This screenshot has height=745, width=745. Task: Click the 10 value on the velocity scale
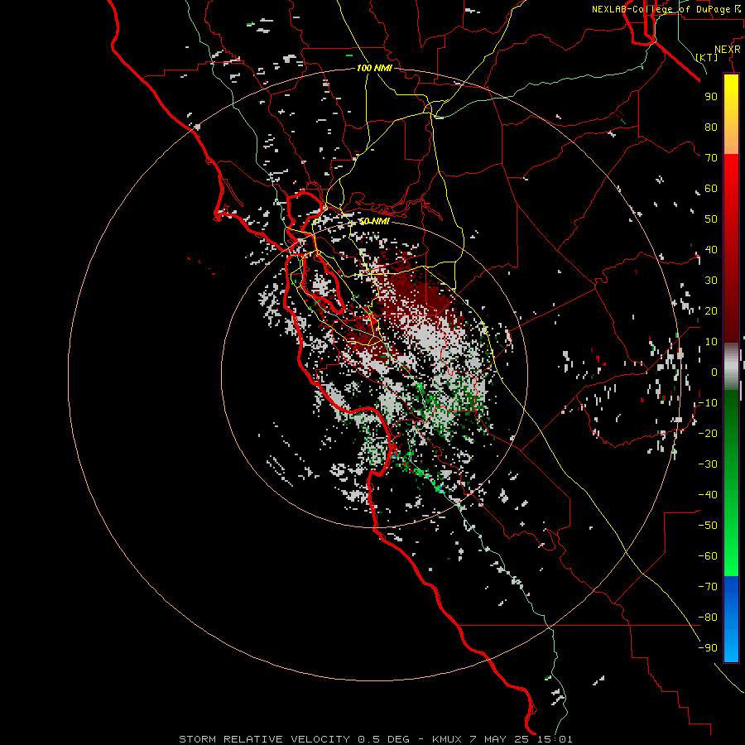tap(711, 342)
